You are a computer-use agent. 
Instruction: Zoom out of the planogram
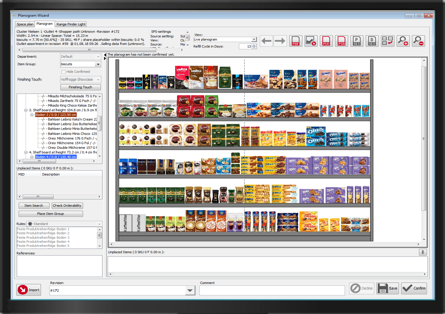(x=418, y=41)
